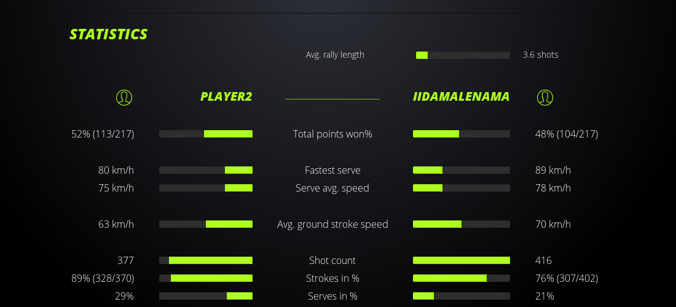Click the 76% (307/402) value
Image resolution: width=676 pixels, height=307 pixels.
[567, 278]
